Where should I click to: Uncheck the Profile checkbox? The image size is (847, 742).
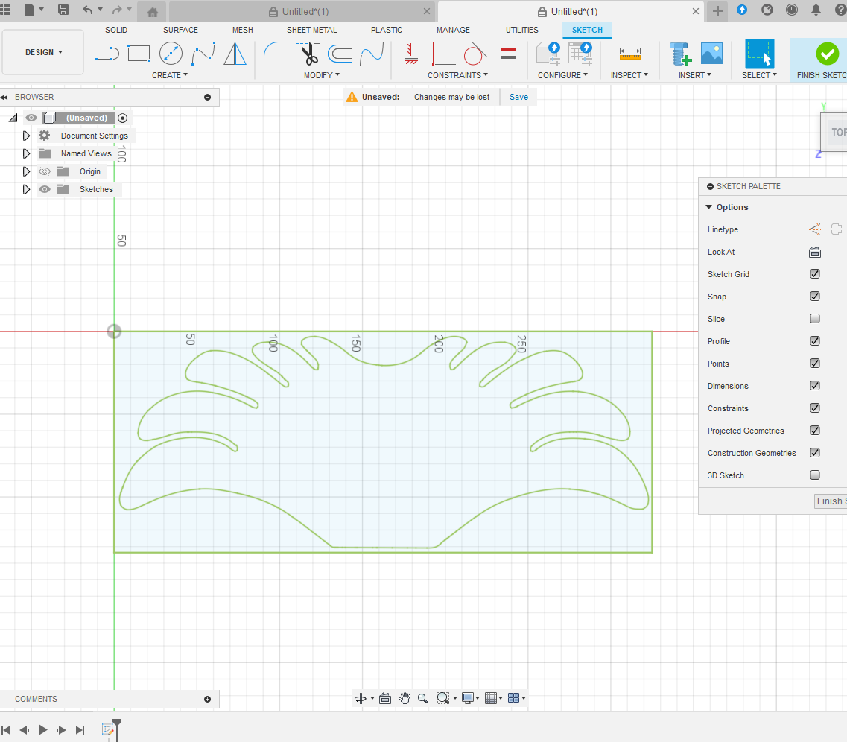click(x=814, y=340)
